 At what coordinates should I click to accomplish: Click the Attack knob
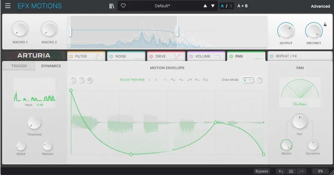21,146
